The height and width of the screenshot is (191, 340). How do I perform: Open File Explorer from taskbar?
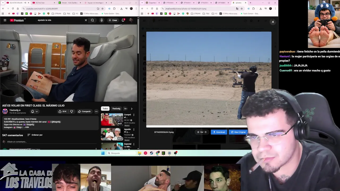(x=139, y=153)
